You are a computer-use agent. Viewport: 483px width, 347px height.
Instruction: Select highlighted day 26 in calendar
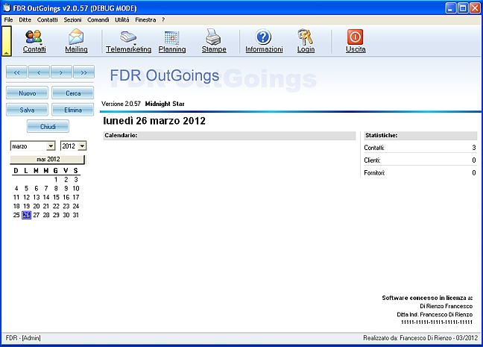pos(27,215)
